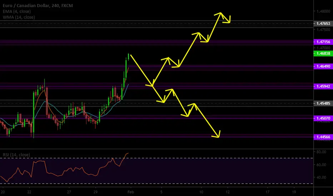This screenshot has width=333, height=196.
Task: Click the 19 date on time axis
Action: click(294, 192)
